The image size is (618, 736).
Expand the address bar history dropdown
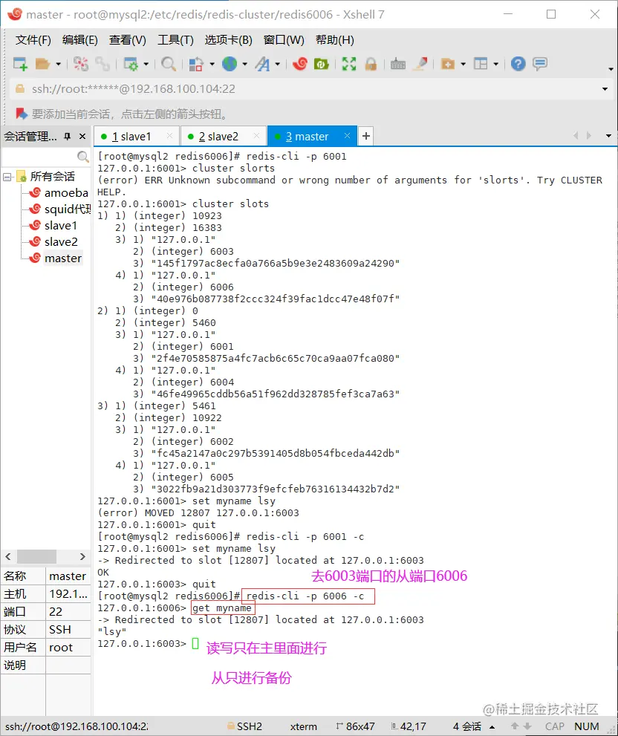coord(605,88)
